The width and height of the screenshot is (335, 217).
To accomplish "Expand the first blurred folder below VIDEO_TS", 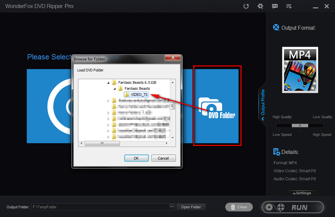I will tap(108, 101).
